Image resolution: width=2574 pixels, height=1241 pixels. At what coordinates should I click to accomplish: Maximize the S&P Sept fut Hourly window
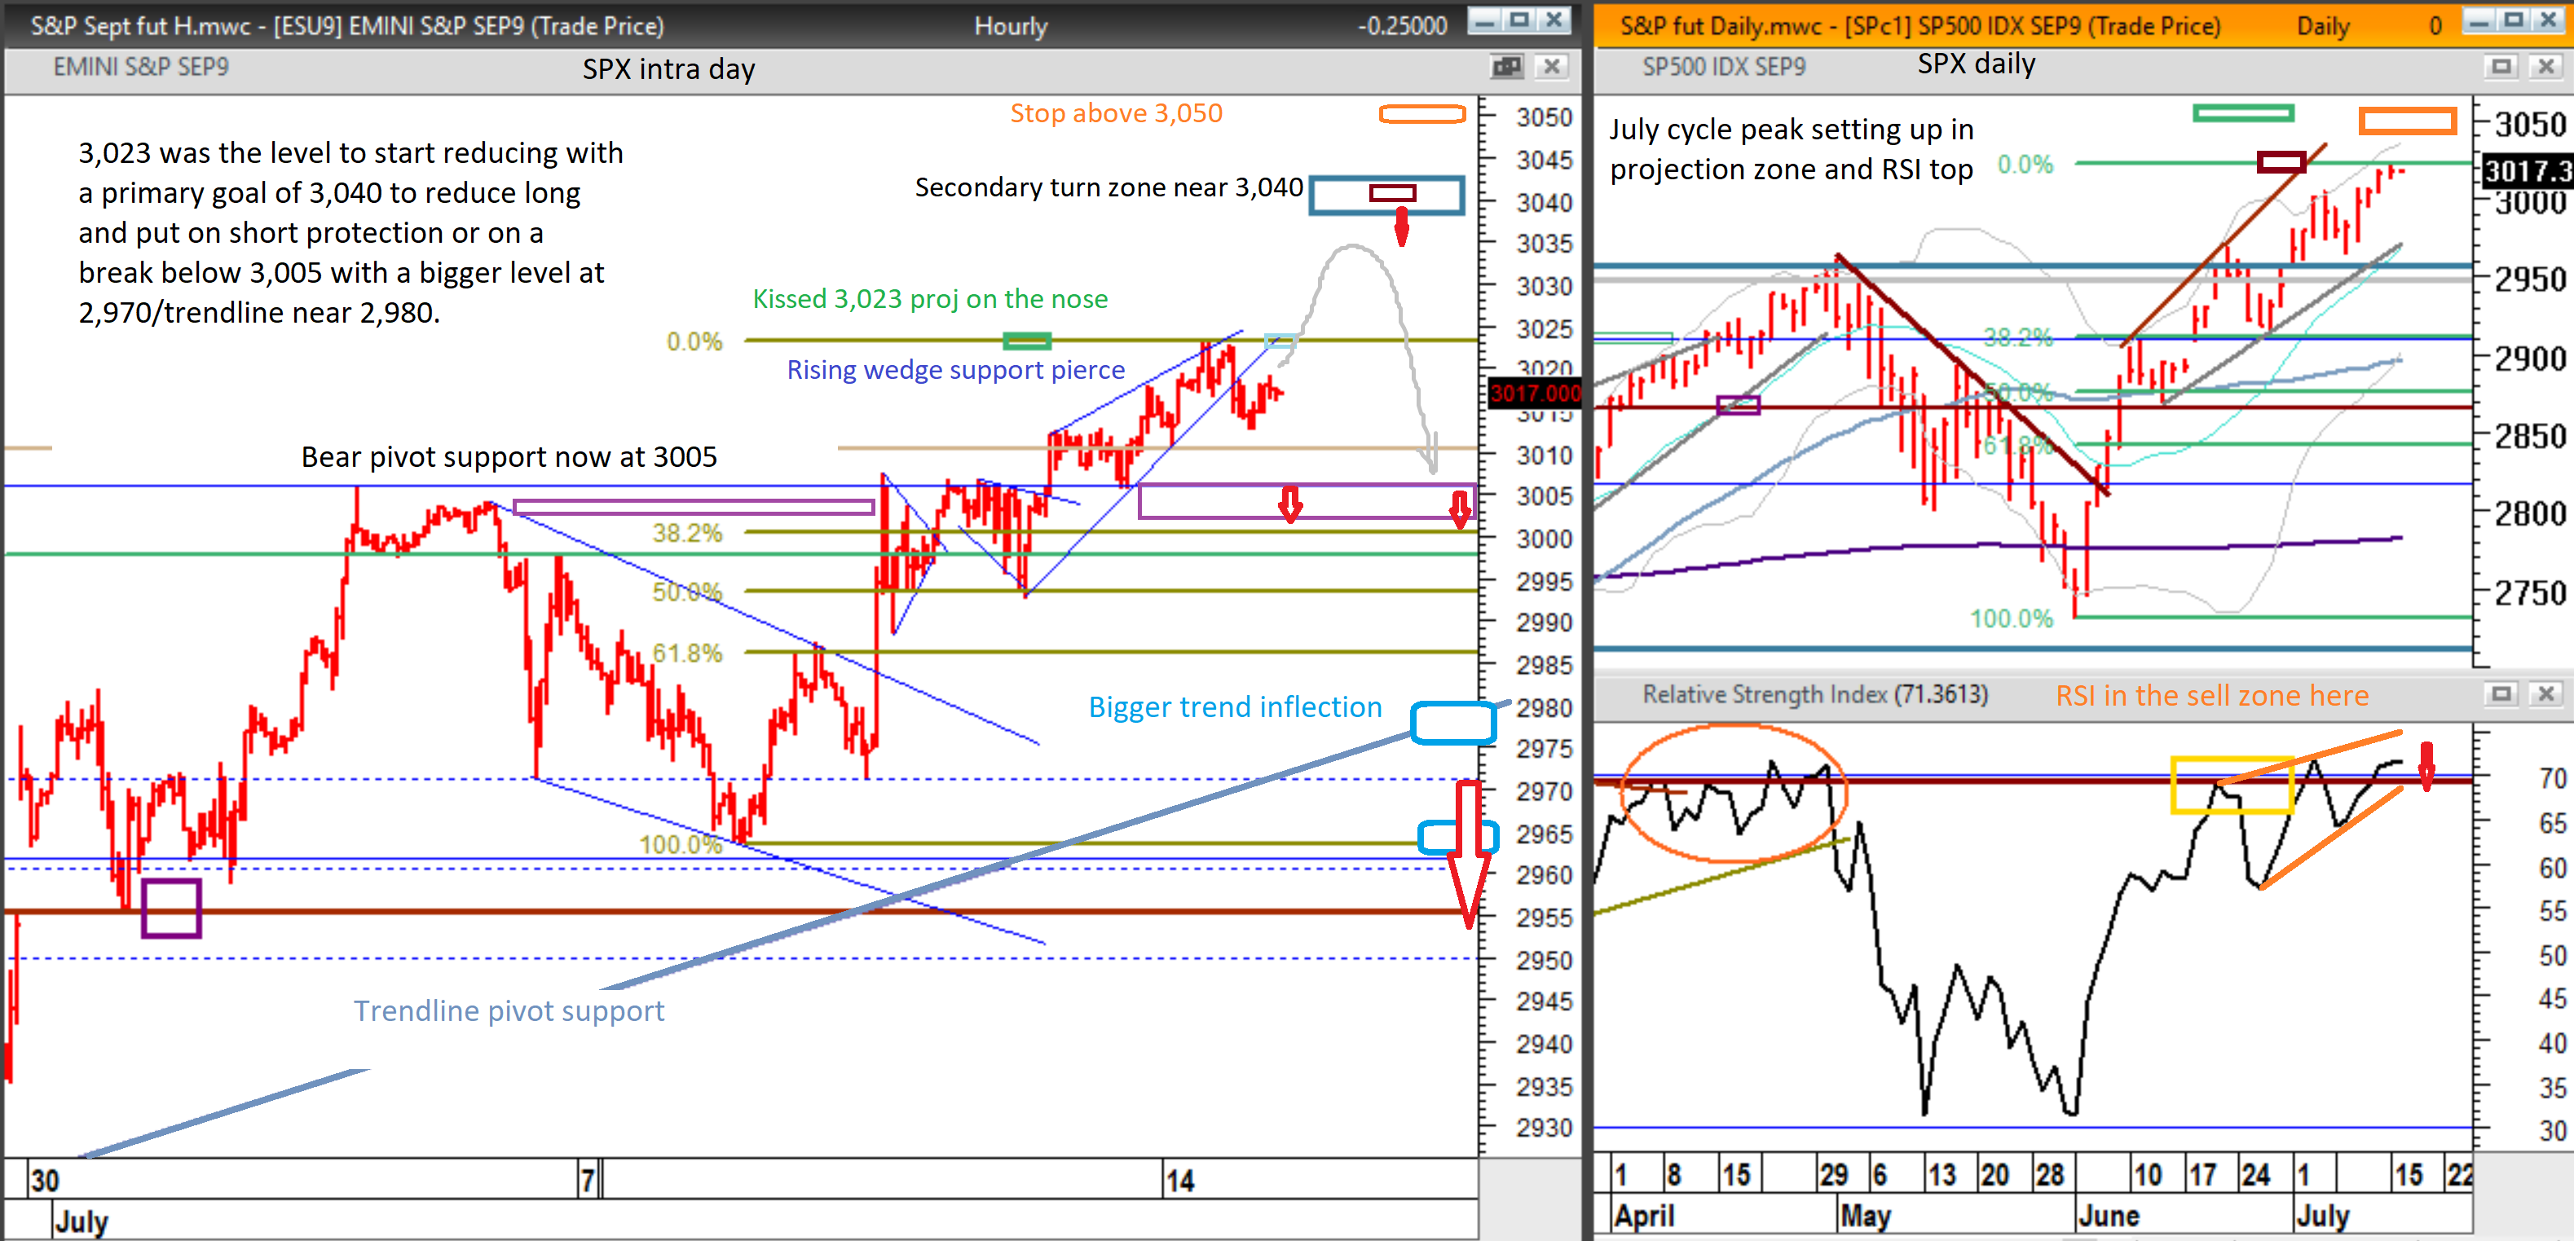click(x=1518, y=21)
